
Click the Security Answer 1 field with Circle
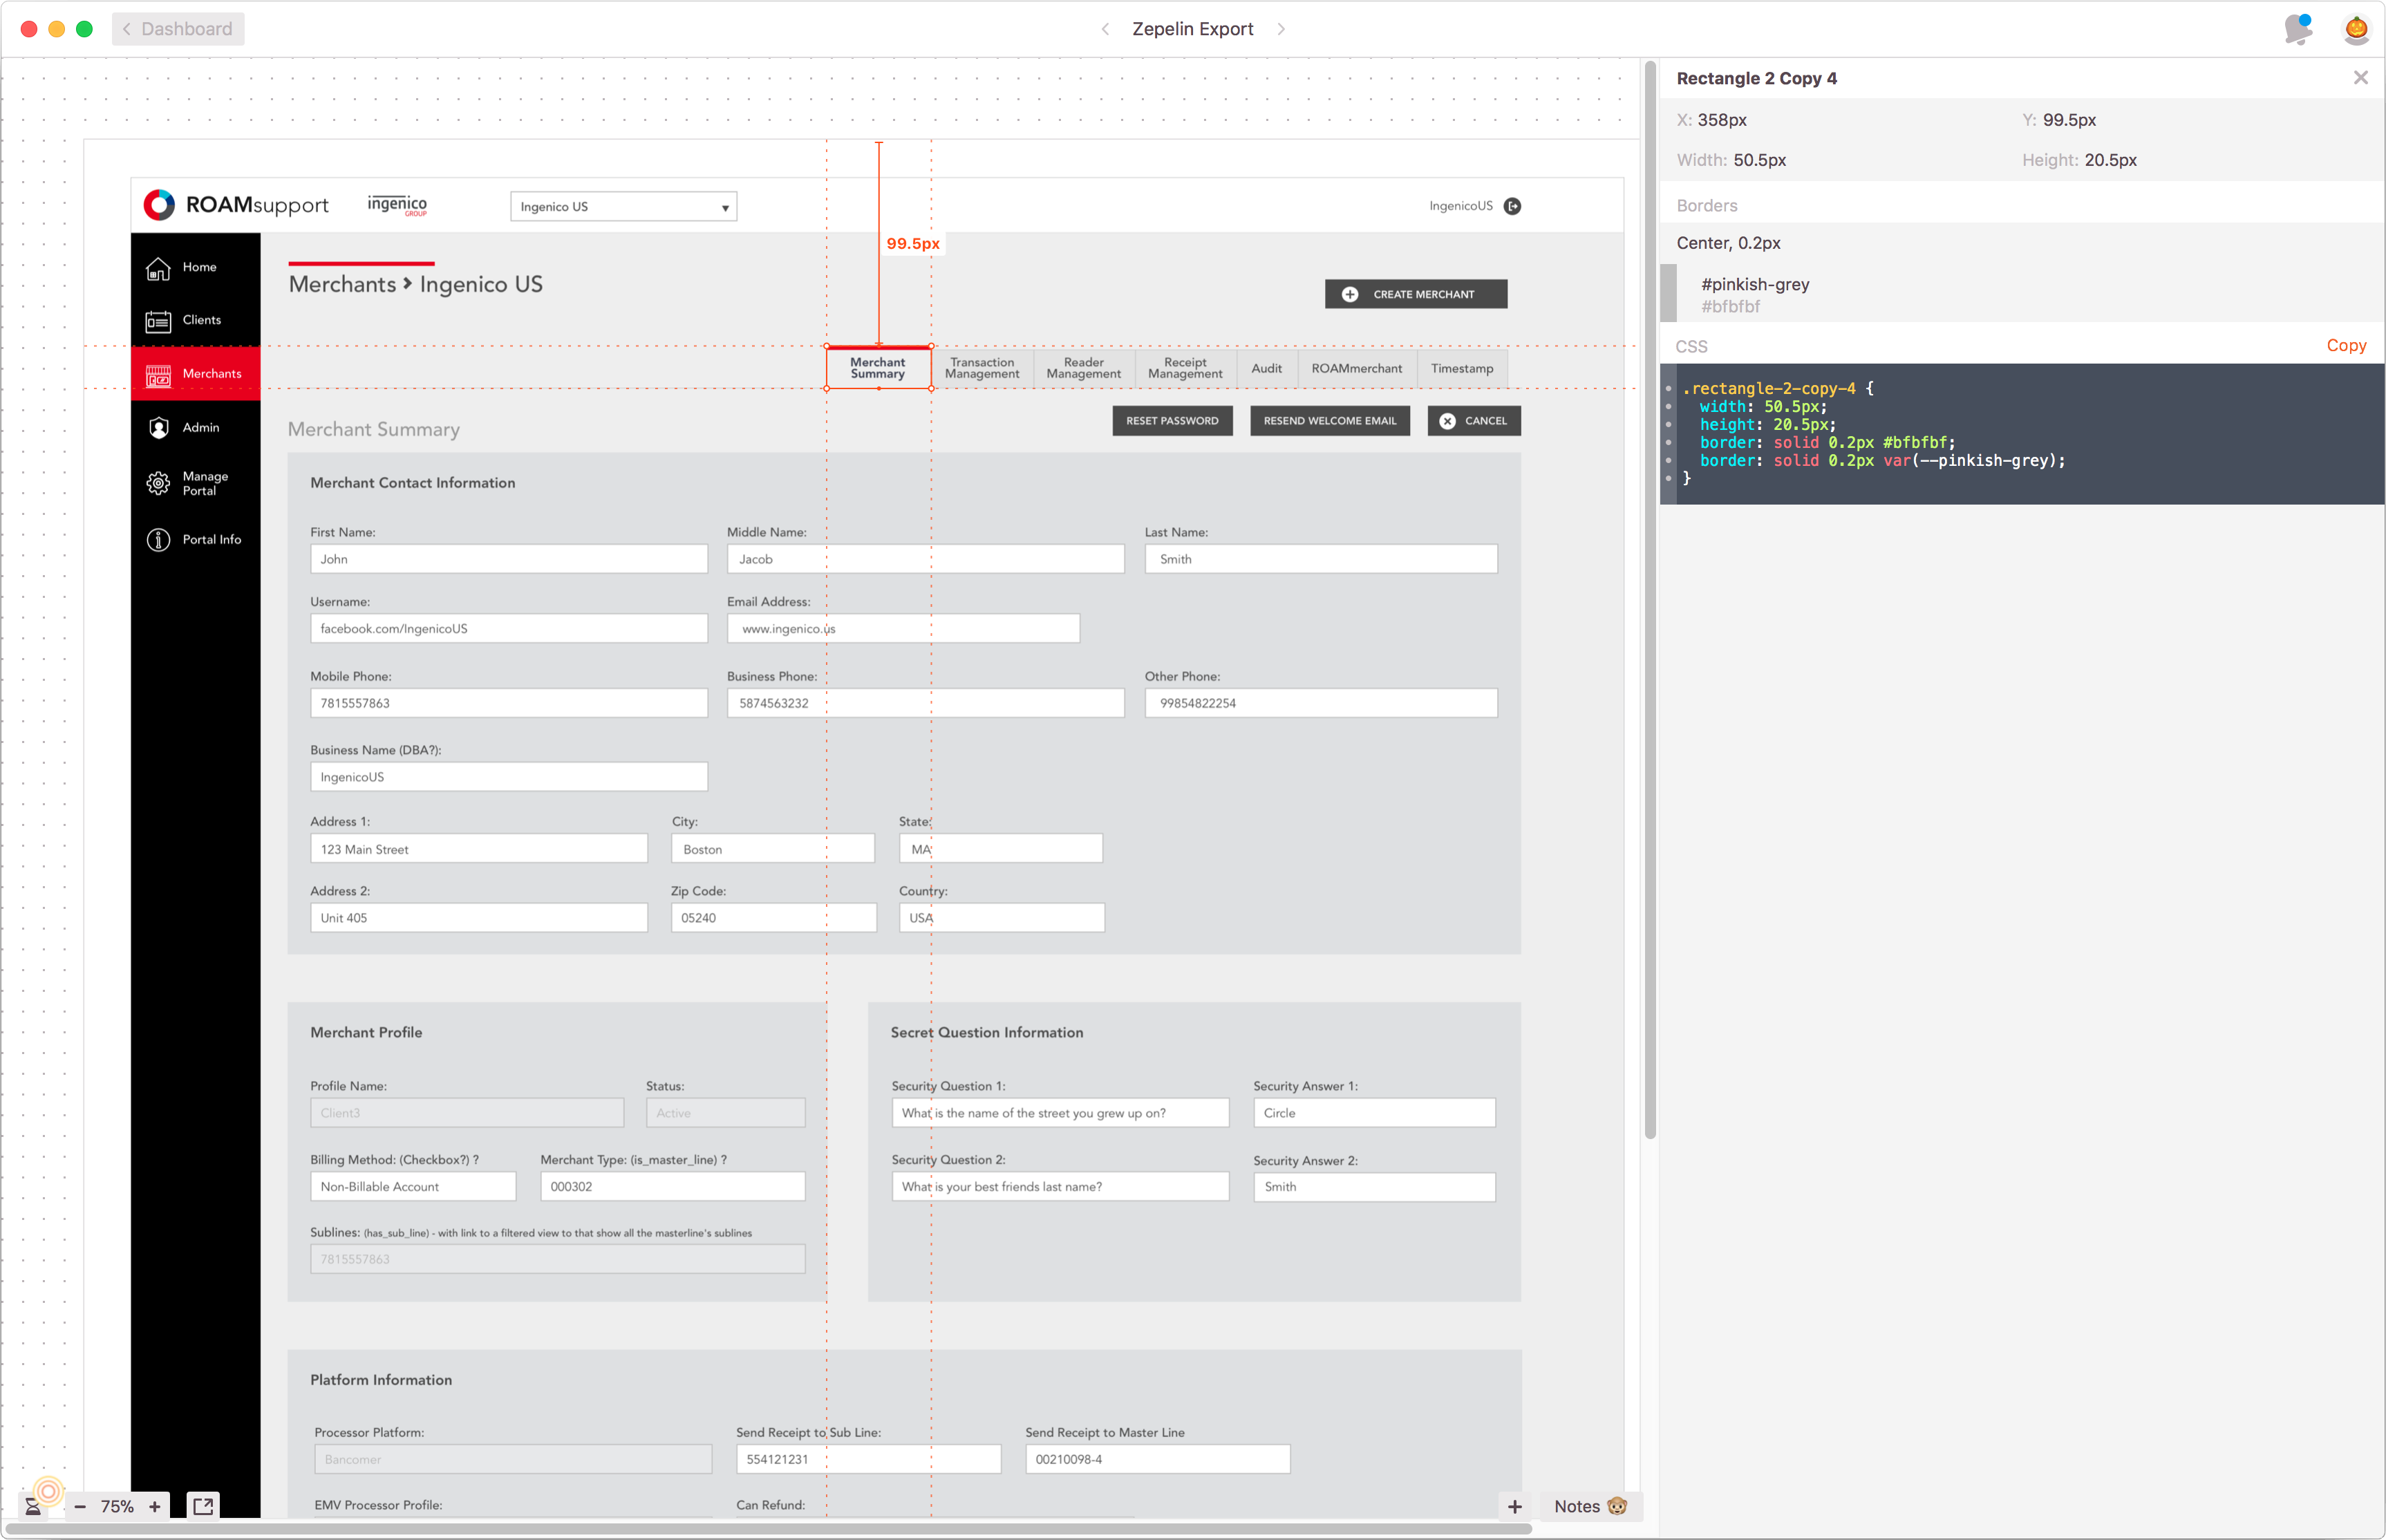[1374, 1113]
